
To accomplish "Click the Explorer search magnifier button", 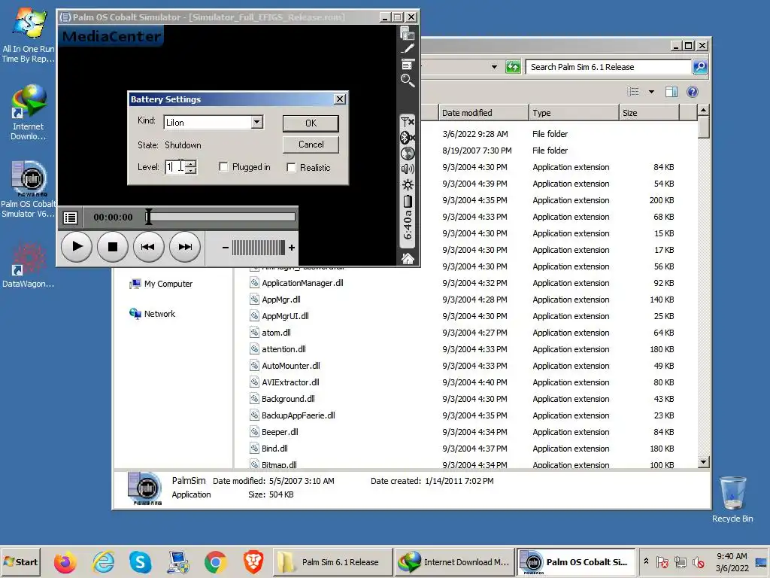I will point(700,67).
